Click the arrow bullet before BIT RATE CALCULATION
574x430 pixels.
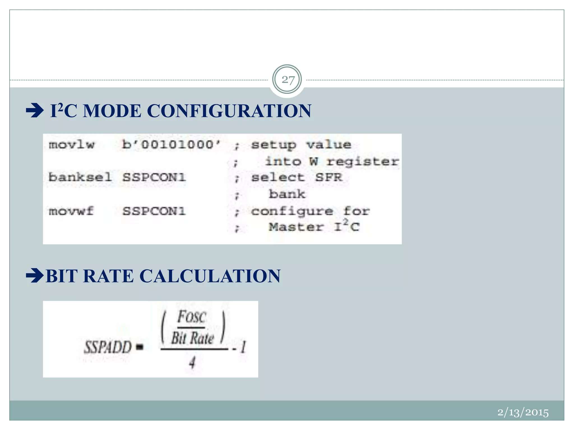coord(35,275)
